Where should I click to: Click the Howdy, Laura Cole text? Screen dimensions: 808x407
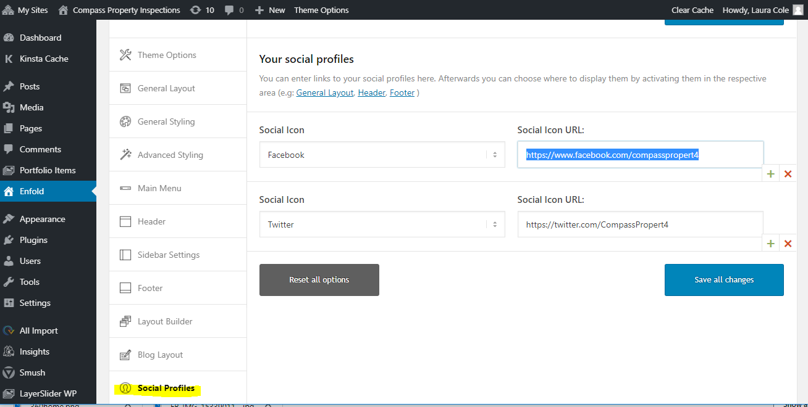coord(755,10)
